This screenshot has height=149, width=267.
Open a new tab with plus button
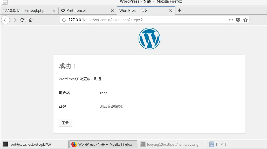180,11
